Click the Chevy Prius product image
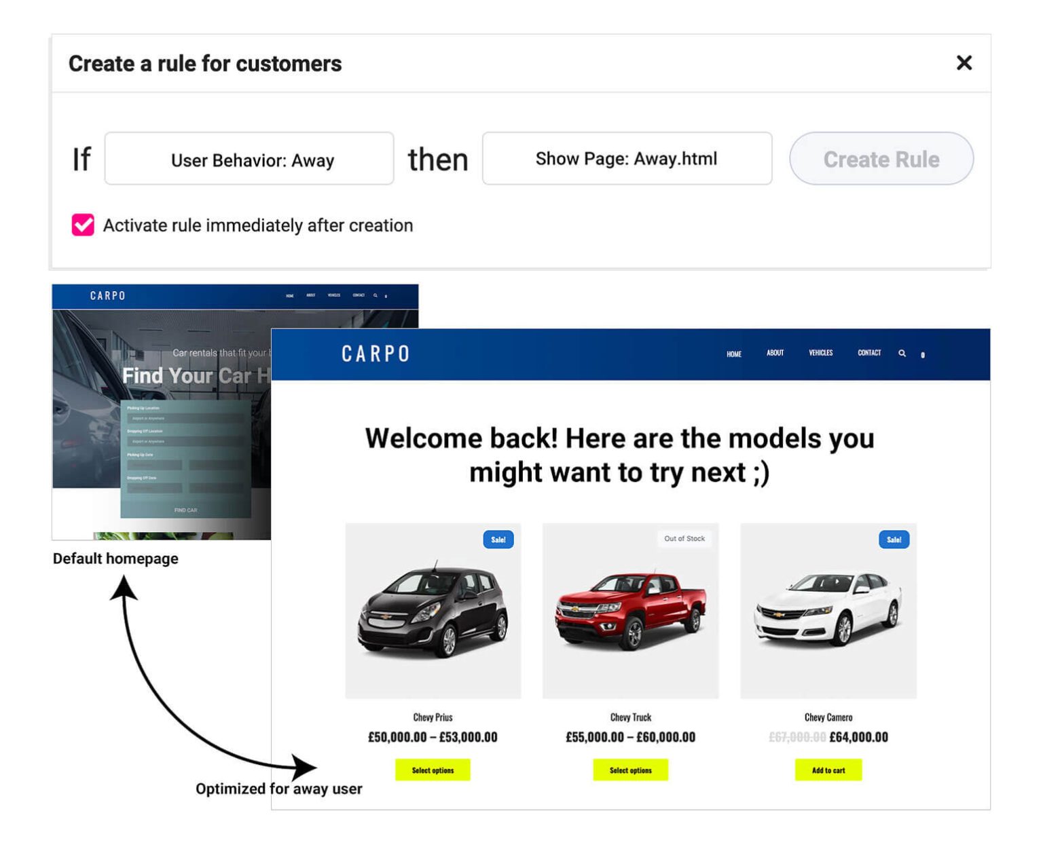The image size is (1043, 849). click(x=433, y=611)
